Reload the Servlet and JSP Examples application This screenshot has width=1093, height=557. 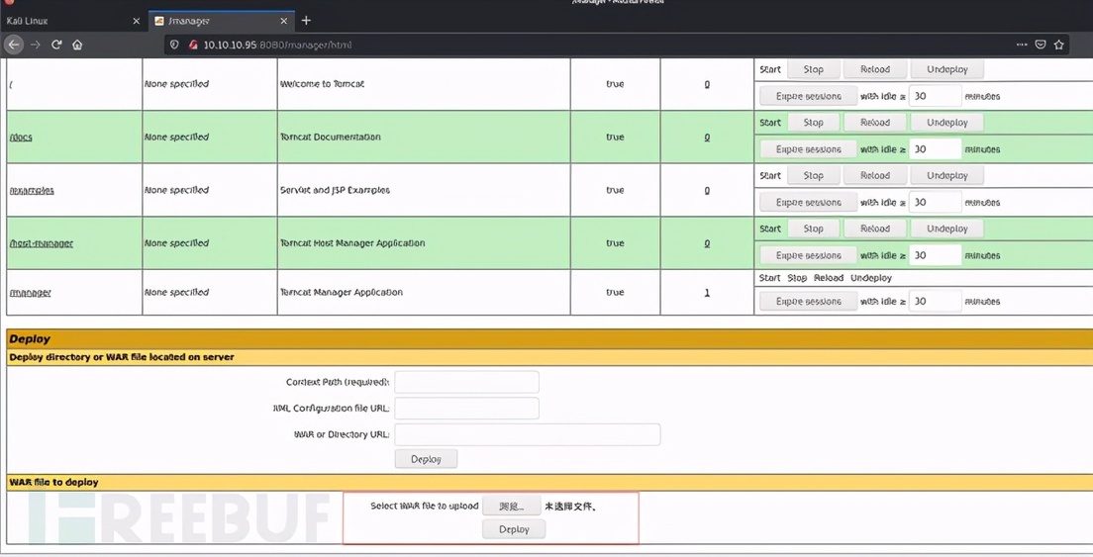(875, 175)
